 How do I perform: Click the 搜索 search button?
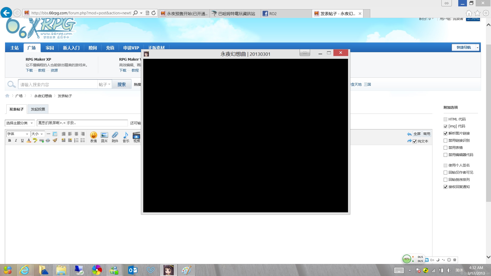(x=122, y=84)
